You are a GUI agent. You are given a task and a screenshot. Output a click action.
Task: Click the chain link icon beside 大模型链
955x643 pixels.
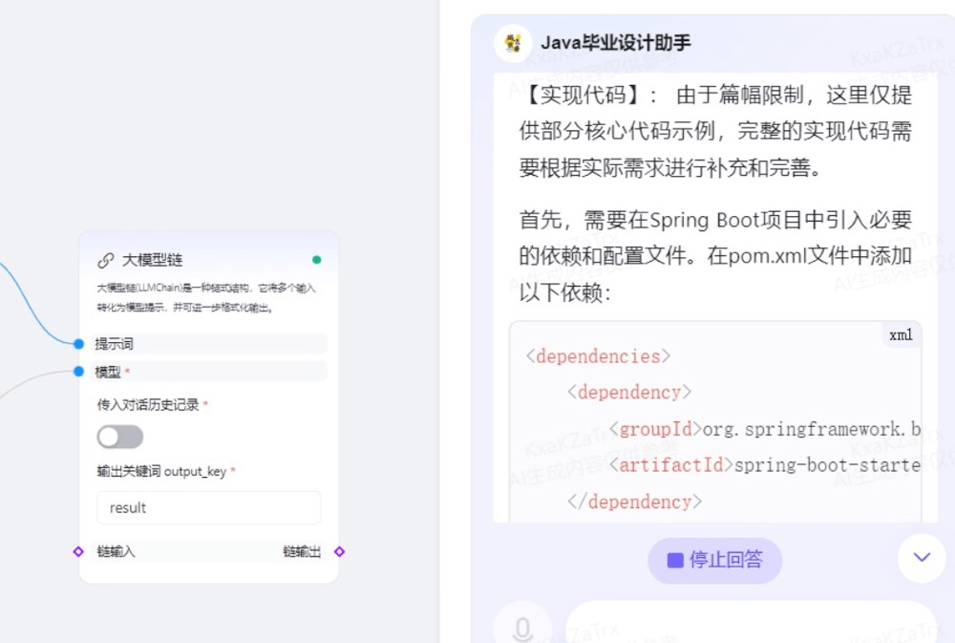pyautogui.click(x=105, y=260)
